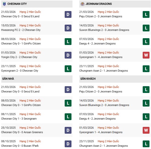Image resolution: width=151 pixels, height=149 pixels.
Task: Click the D badge for Yongin City 2-2 Cheonan City
Action: [68, 55]
